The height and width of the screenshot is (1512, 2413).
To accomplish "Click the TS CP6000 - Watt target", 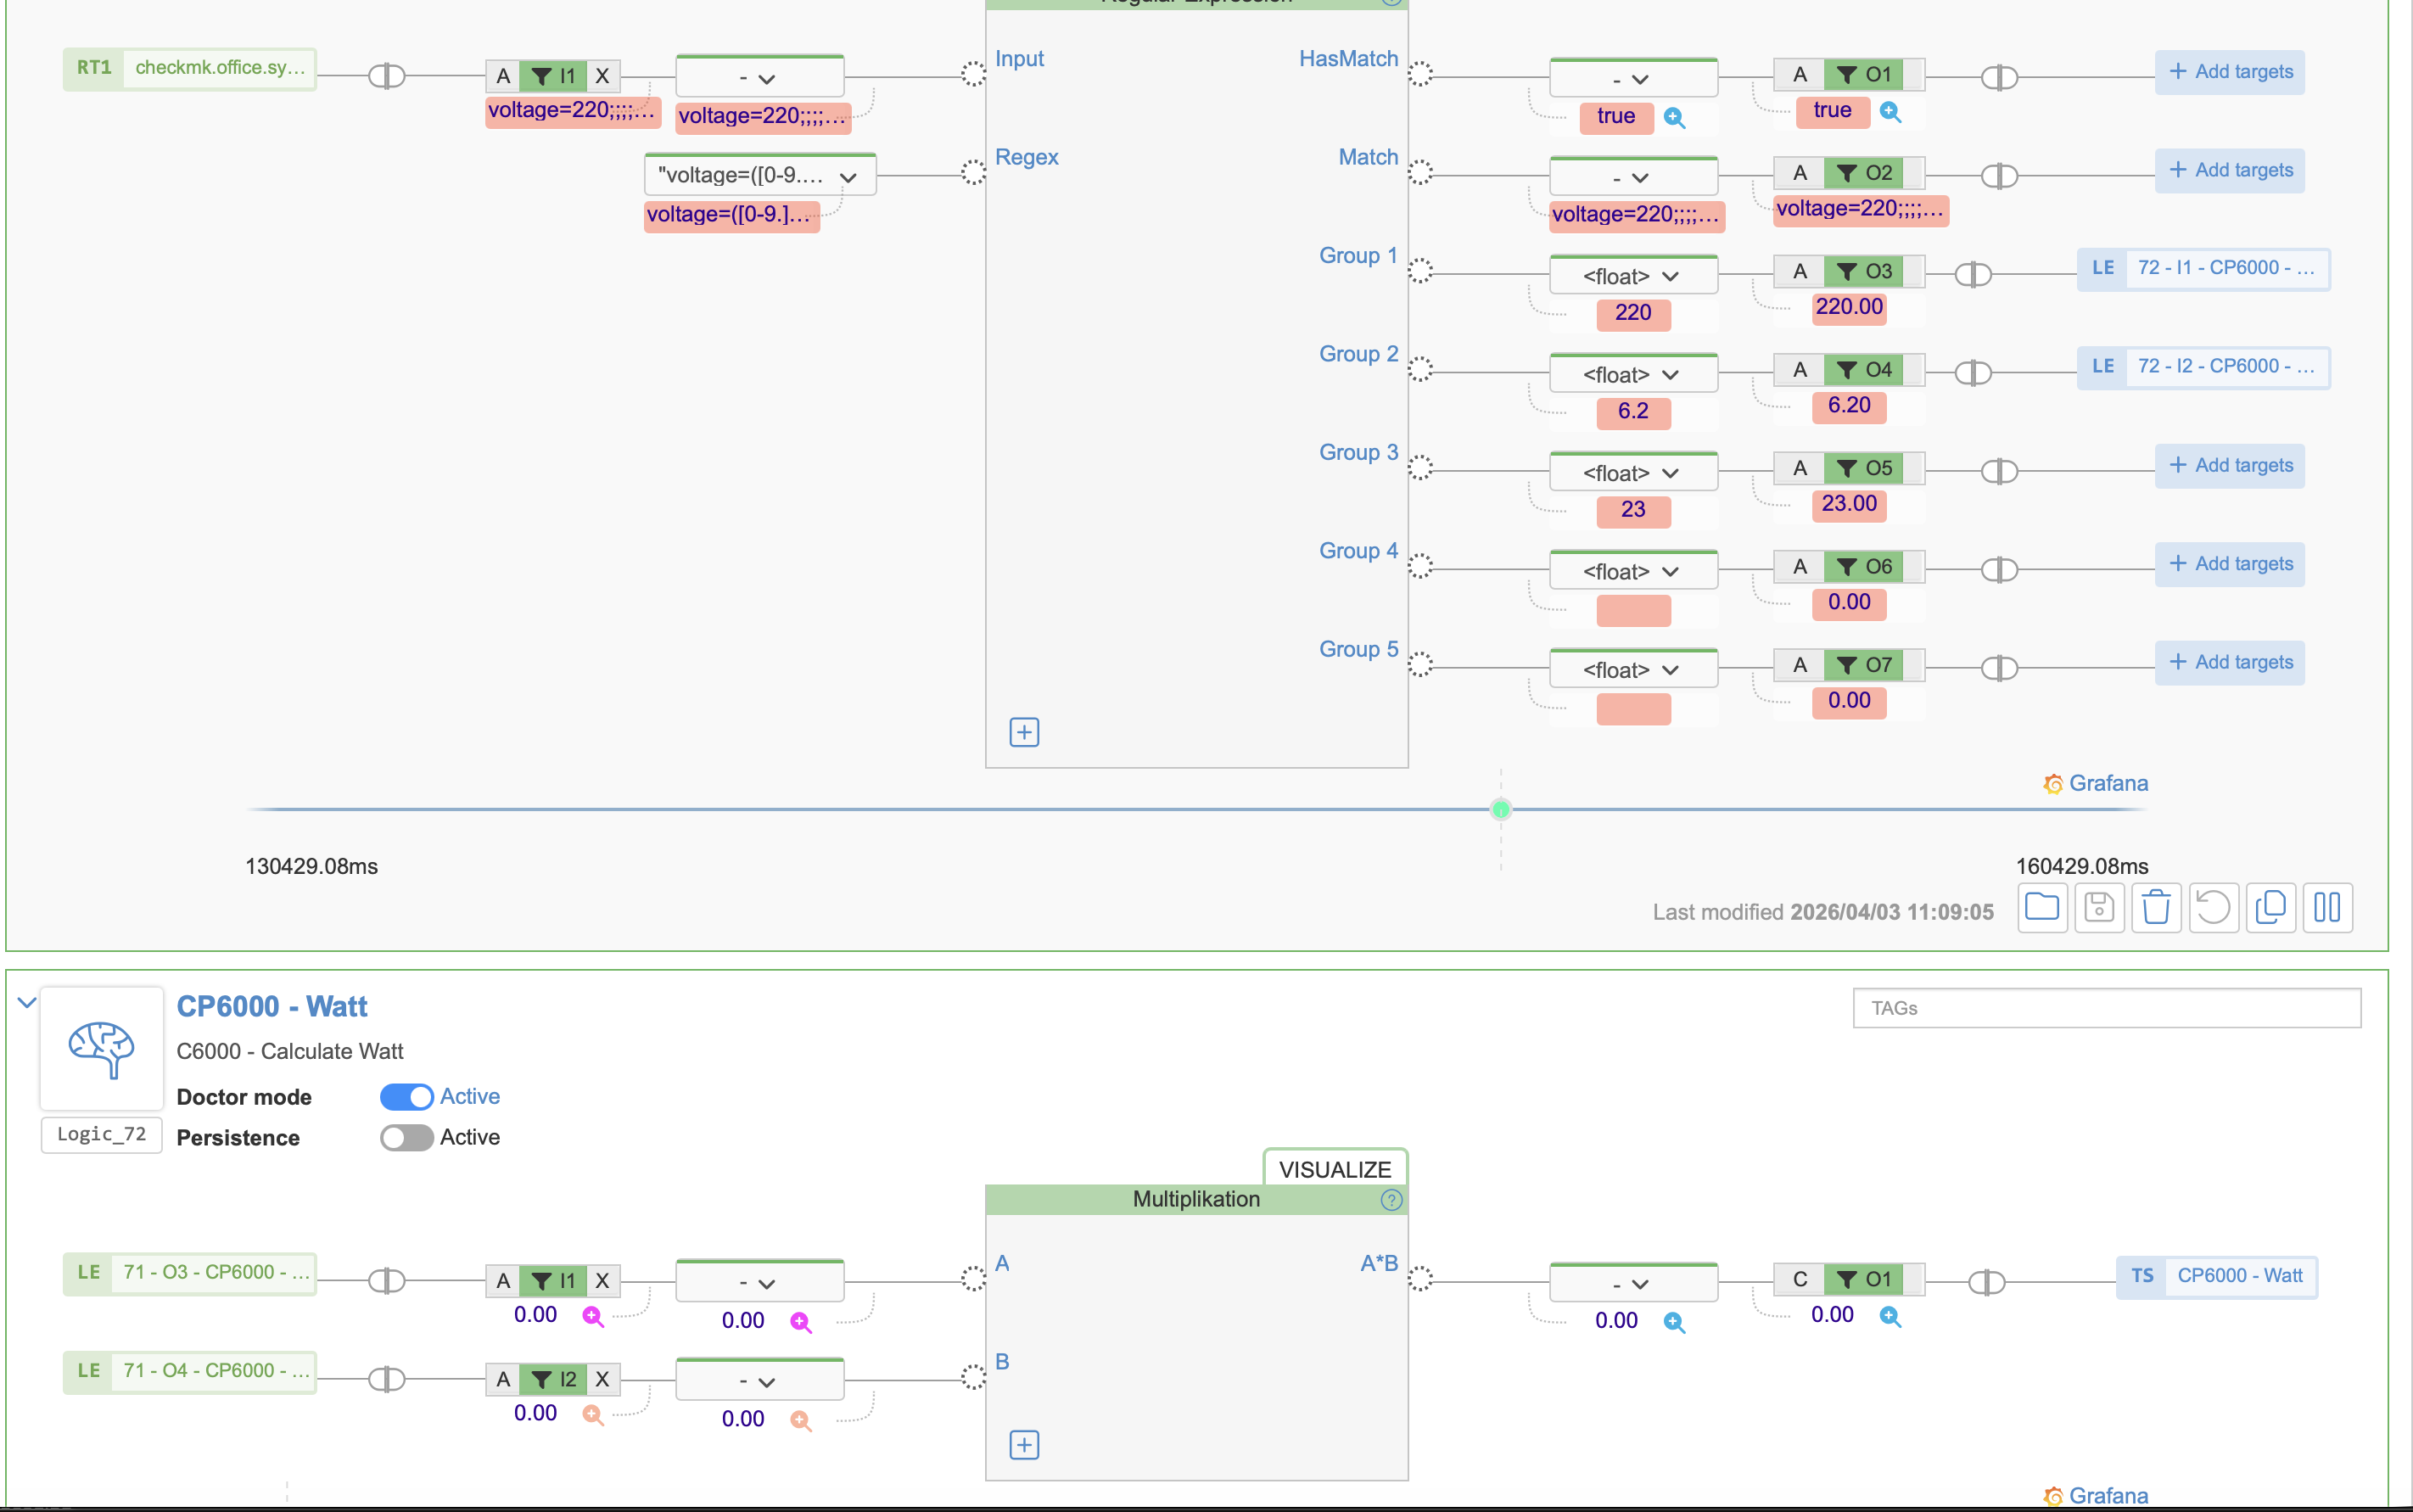I will point(2217,1276).
